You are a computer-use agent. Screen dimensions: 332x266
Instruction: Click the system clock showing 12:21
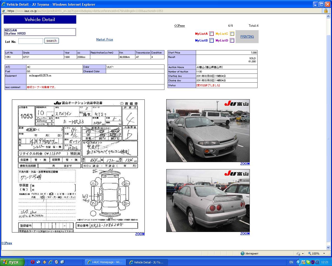pyautogui.click(x=325, y=262)
